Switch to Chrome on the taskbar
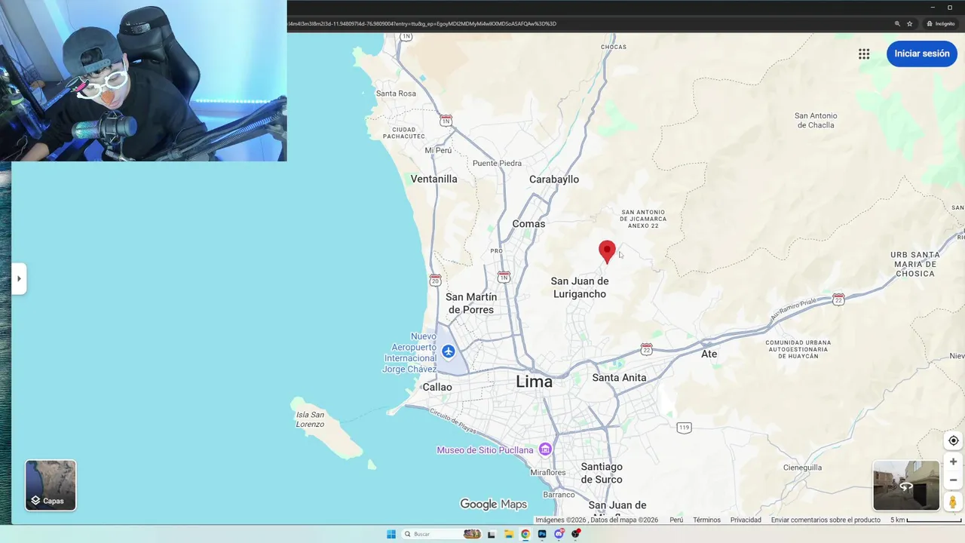Screen dimensions: 965x543 [525, 534]
